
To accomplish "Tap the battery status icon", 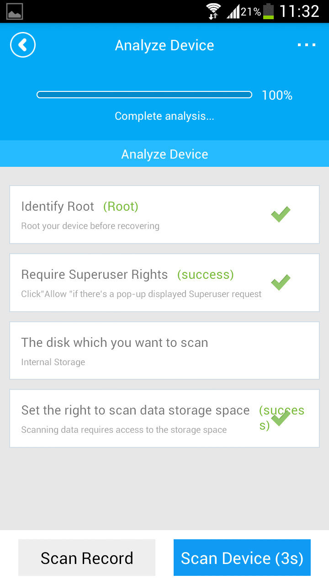I will pyautogui.click(x=269, y=11).
